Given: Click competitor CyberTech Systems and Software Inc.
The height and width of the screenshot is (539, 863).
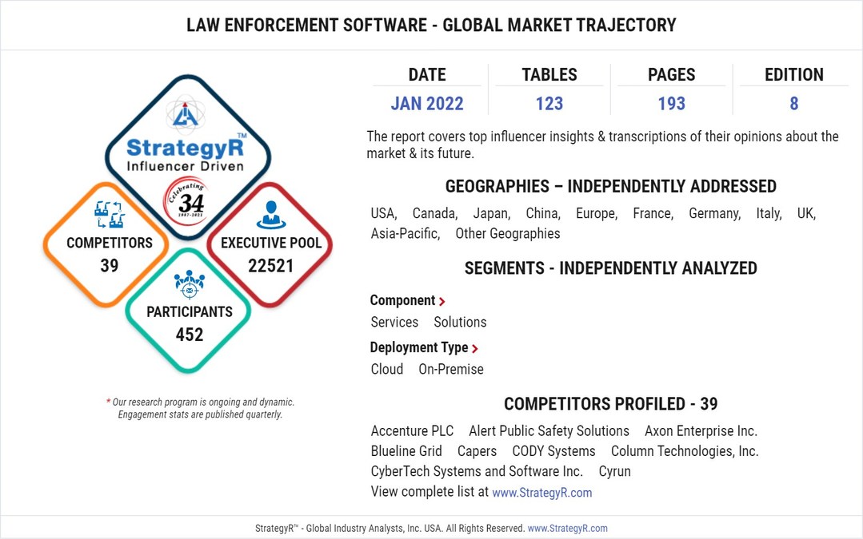Looking at the screenshot, I should pos(477,471).
